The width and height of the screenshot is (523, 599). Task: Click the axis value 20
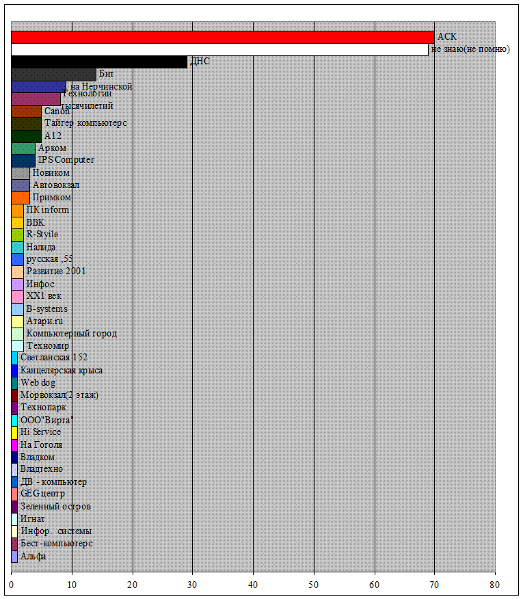pyautogui.click(x=132, y=585)
